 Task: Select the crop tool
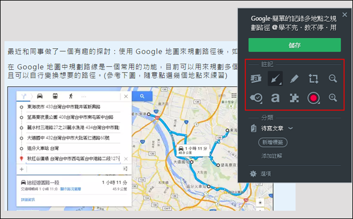(x=313, y=78)
